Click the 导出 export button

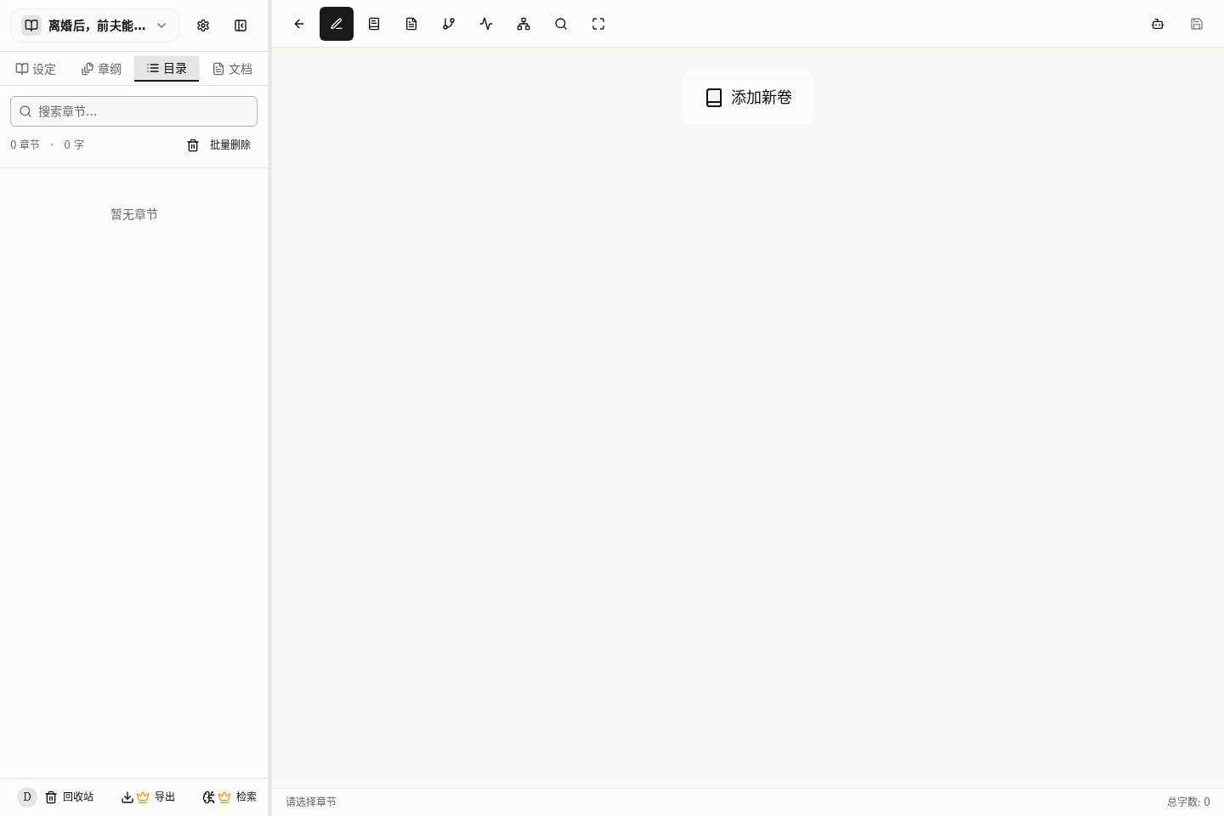point(149,797)
